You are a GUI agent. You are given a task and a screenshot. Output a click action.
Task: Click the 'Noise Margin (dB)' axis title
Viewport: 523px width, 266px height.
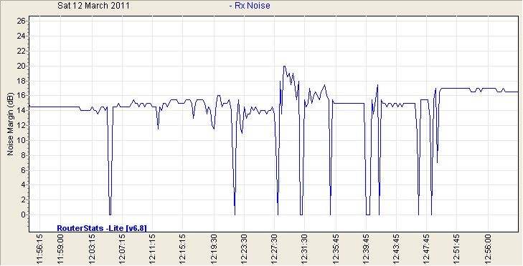(x=10, y=124)
